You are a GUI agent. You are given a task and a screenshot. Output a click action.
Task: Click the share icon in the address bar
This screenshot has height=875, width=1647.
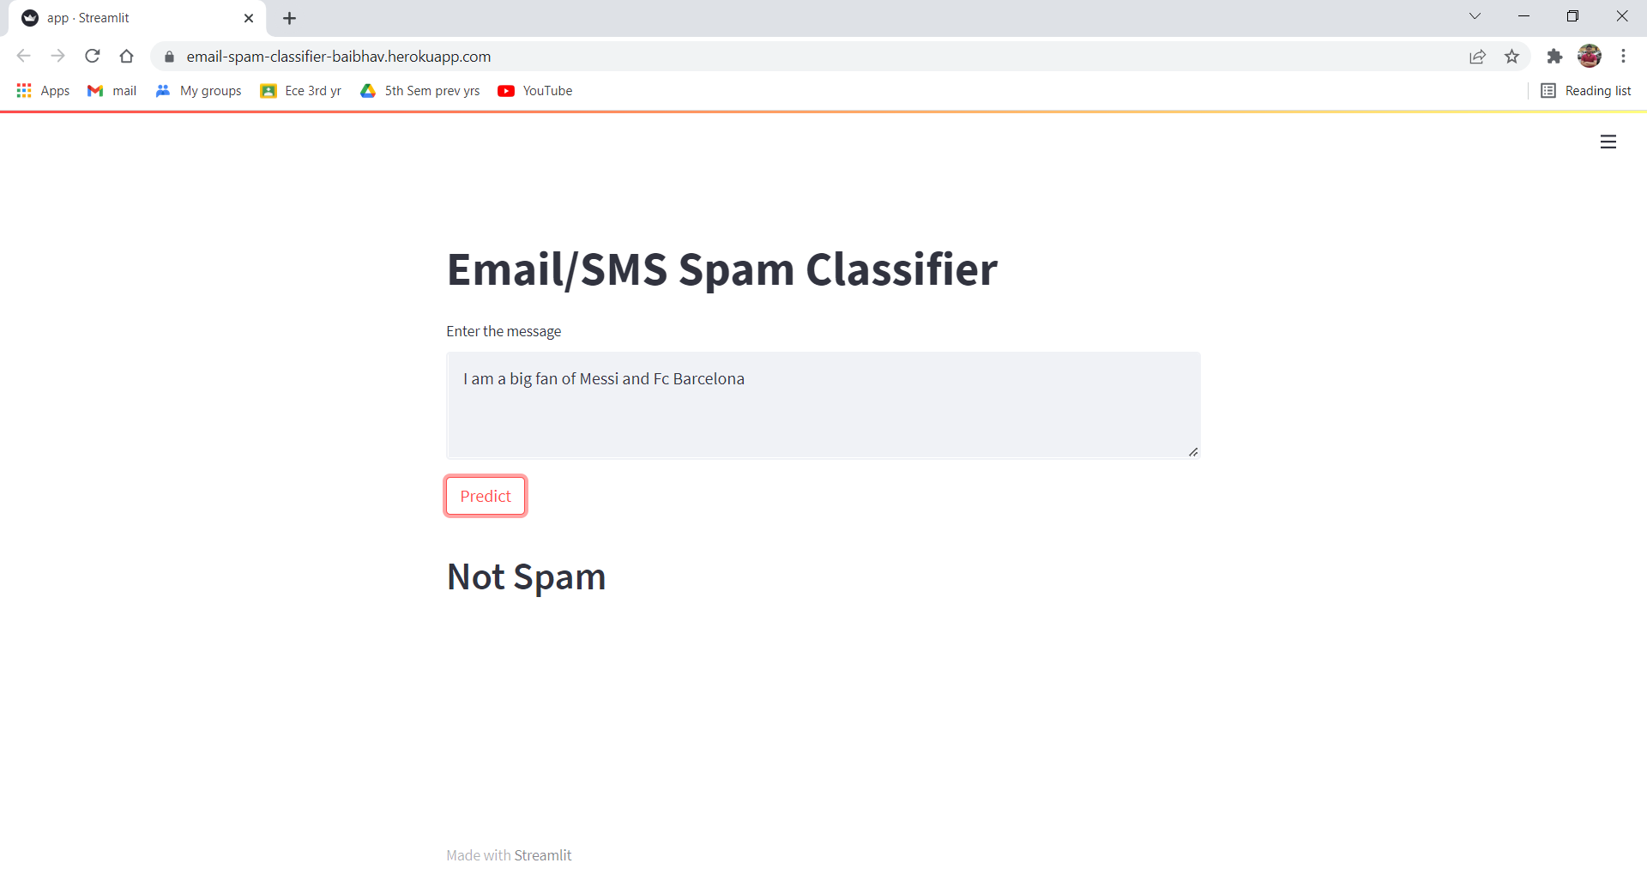click(1478, 57)
